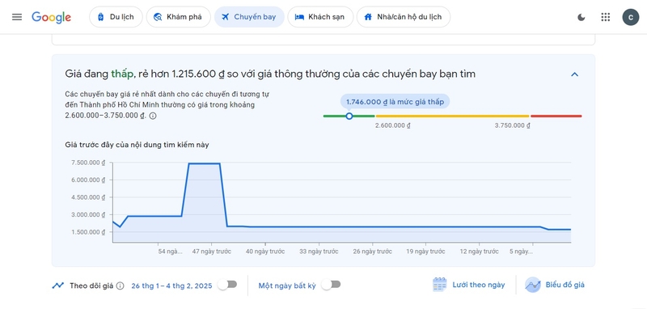
Task: Click the '3.000.000 ₫' y-axis label
Action: point(88,214)
